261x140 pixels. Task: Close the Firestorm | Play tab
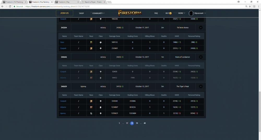[78, 2]
